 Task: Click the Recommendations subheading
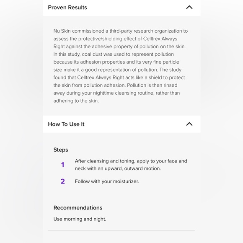tap(78, 208)
